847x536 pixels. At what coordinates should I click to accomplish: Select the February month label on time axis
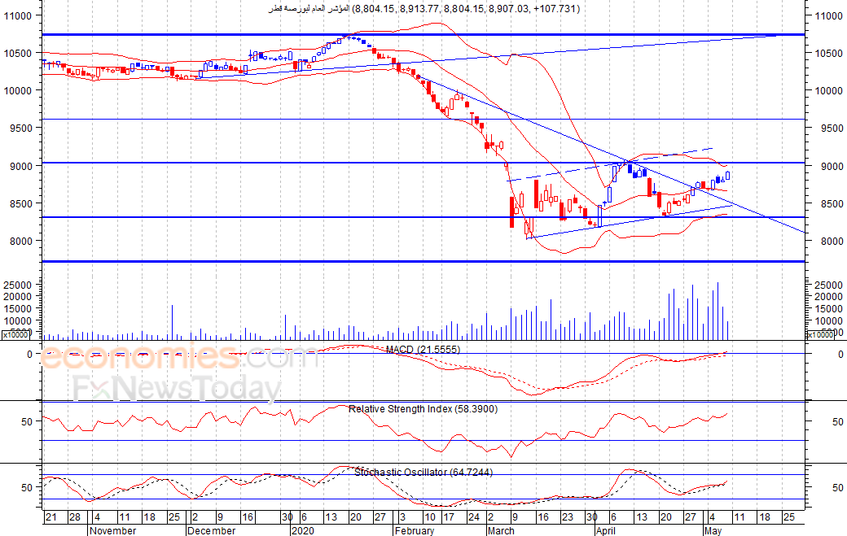coord(415,530)
